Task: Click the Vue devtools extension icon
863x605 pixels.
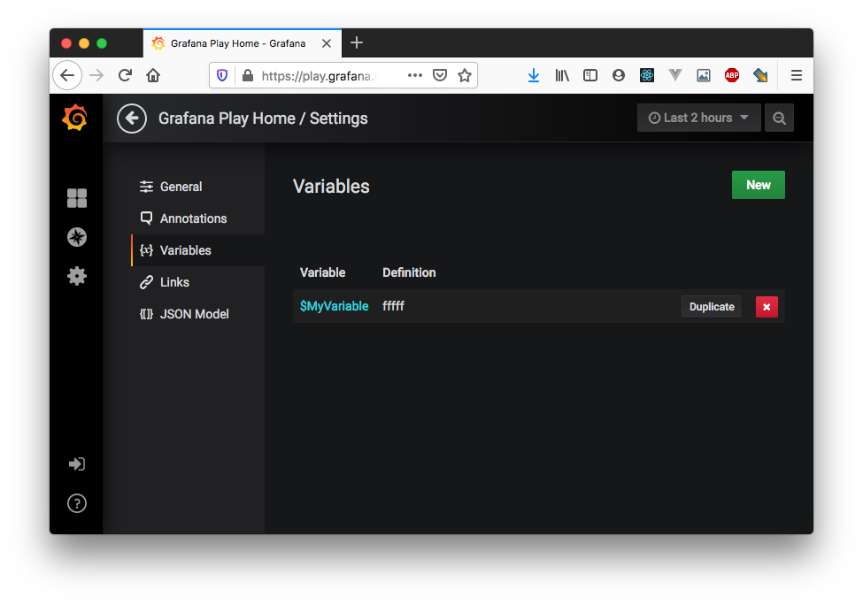Action: 675,75
